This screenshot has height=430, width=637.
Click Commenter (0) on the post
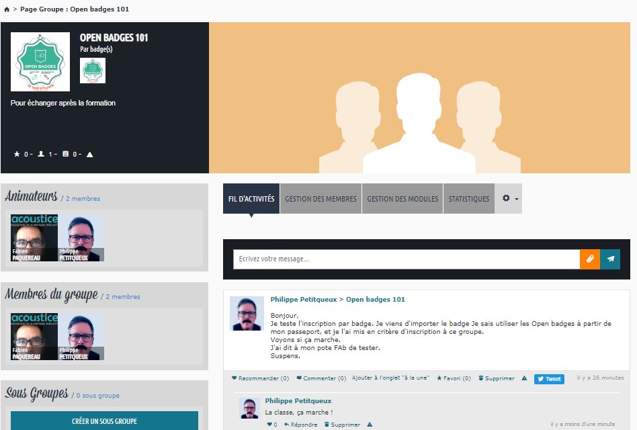[x=321, y=378]
